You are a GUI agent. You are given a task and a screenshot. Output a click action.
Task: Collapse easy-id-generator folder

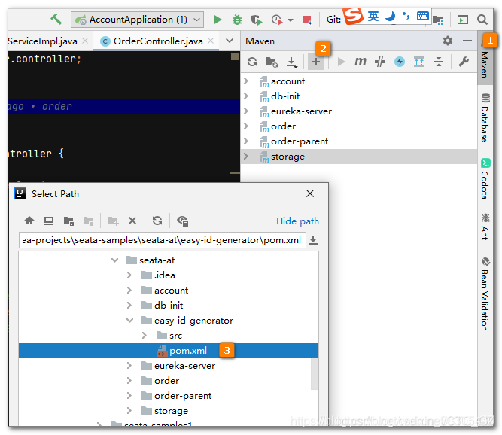[x=129, y=320]
